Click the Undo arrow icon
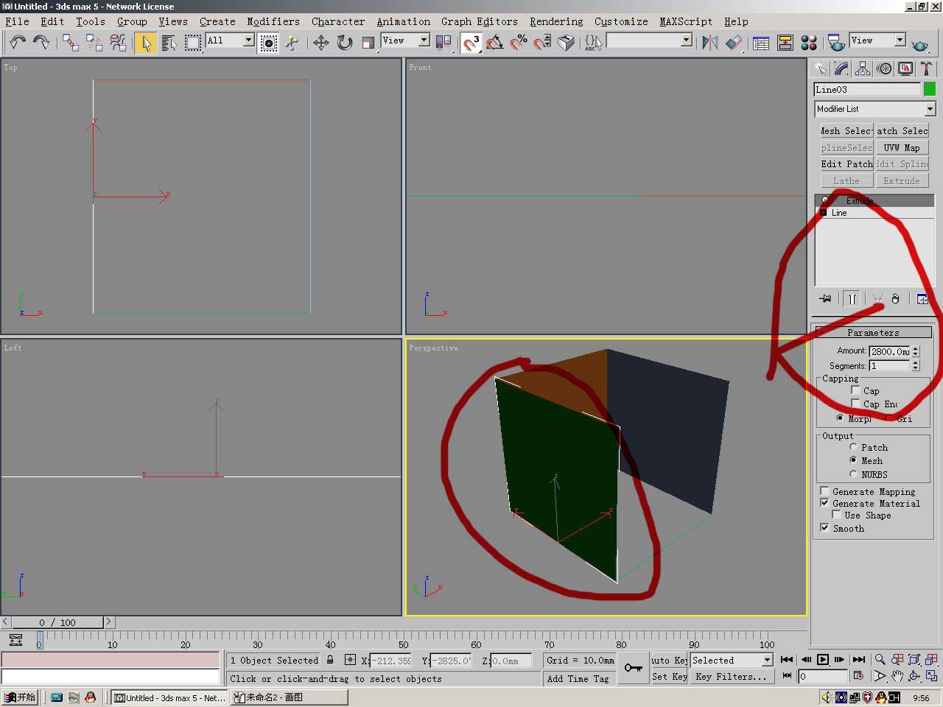This screenshot has width=943, height=707. click(18, 43)
